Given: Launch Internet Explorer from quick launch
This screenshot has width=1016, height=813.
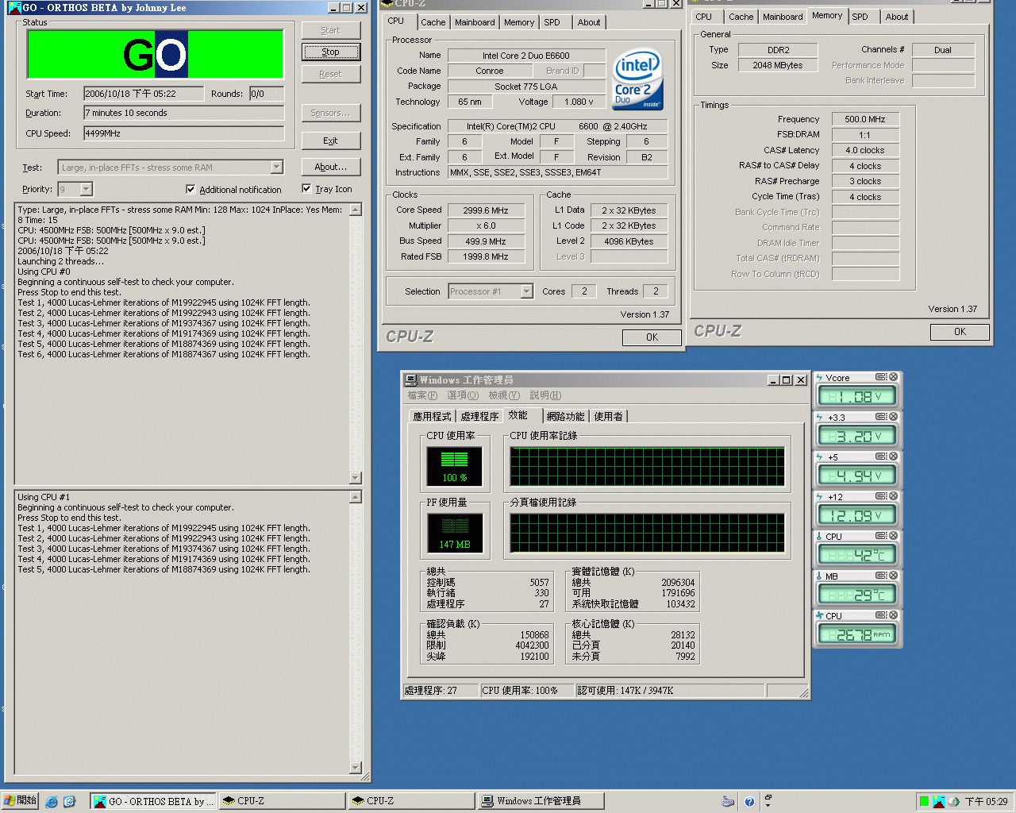Looking at the screenshot, I should [x=52, y=802].
